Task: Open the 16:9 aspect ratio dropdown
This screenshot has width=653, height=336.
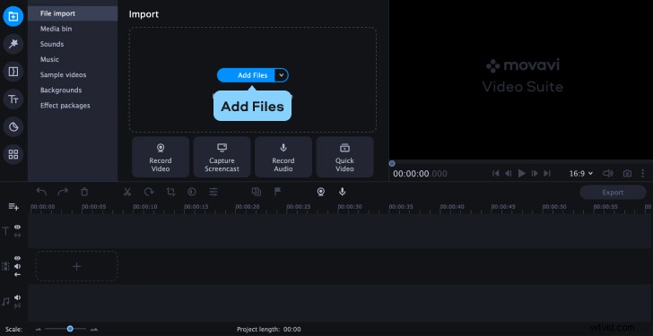Action: [581, 174]
